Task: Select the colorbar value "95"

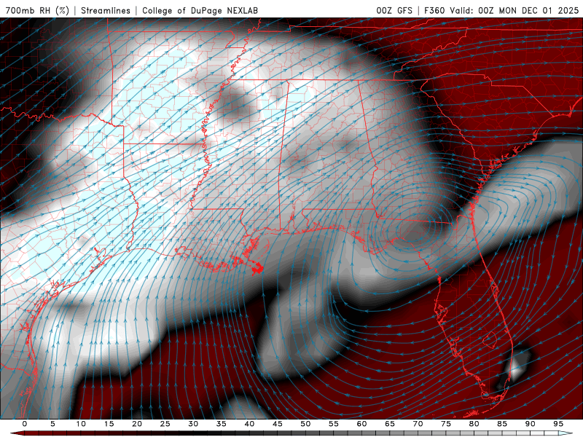Action: click(x=558, y=424)
